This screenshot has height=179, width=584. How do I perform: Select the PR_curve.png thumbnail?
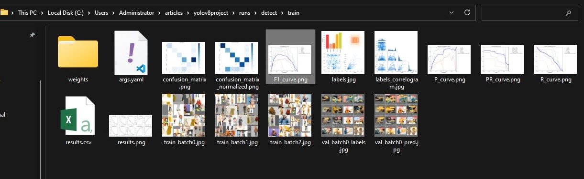(502, 60)
